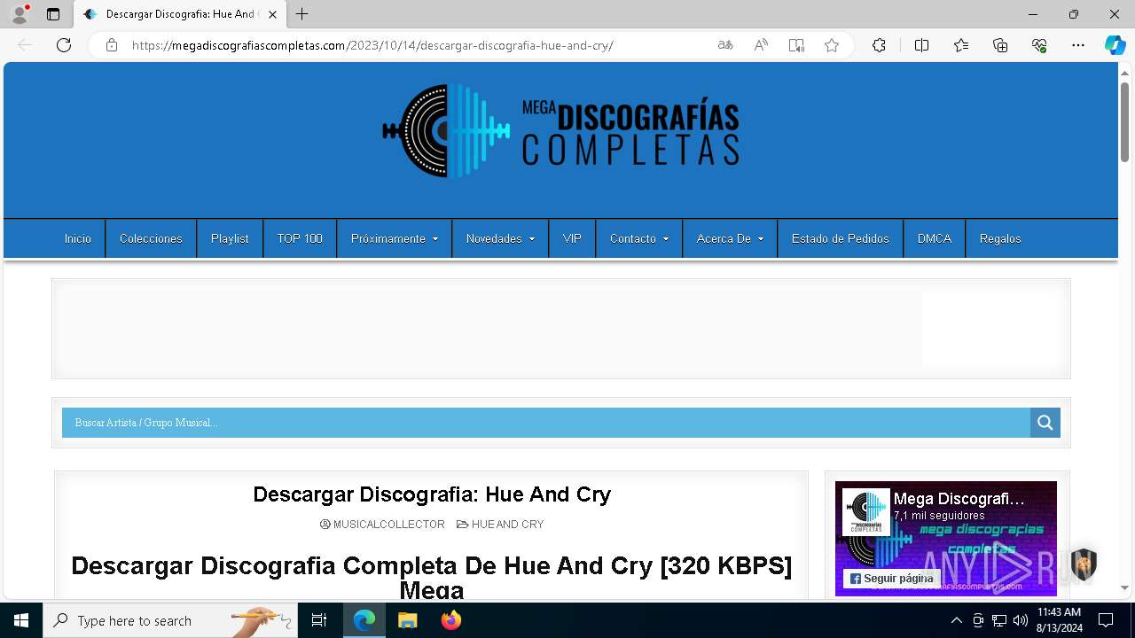1135x638 pixels.
Task: Open Task View on taskbar
Action: [319, 620]
